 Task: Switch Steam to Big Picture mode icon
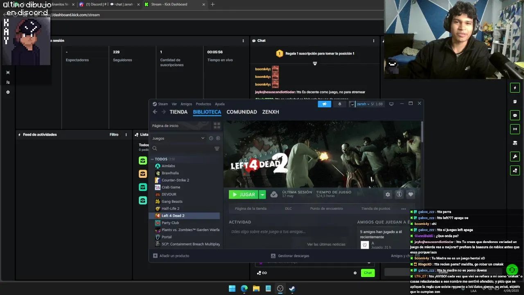(391, 104)
